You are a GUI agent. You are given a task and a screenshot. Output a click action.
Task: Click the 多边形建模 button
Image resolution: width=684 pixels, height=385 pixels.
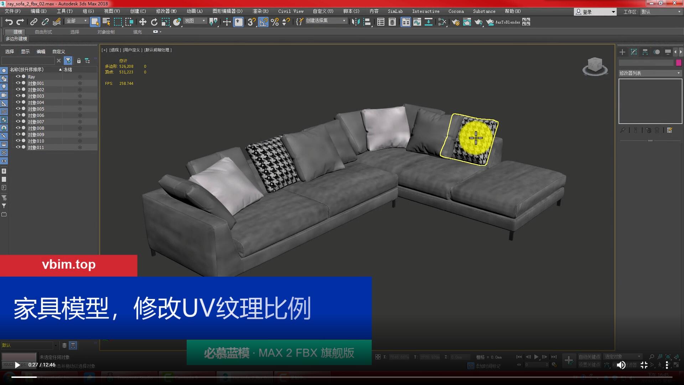click(16, 38)
